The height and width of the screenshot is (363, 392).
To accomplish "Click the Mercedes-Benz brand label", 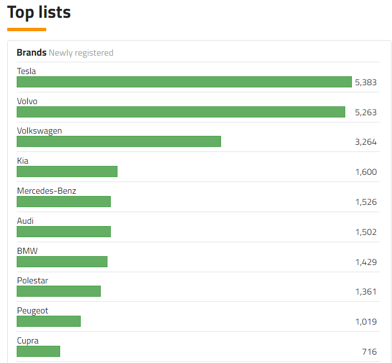I will coord(46,191).
